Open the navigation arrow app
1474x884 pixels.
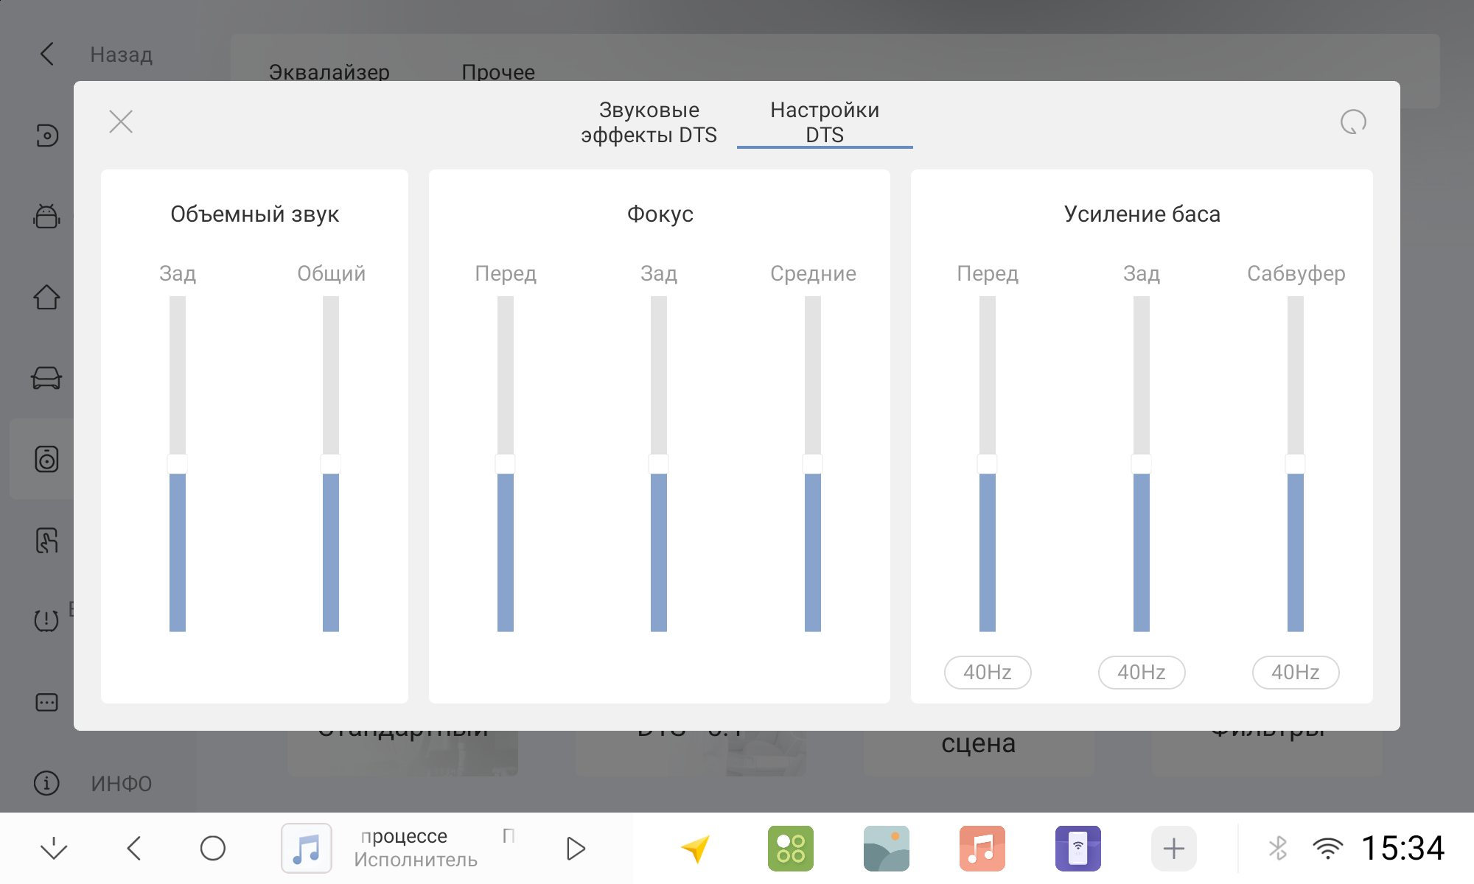(x=695, y=849)
